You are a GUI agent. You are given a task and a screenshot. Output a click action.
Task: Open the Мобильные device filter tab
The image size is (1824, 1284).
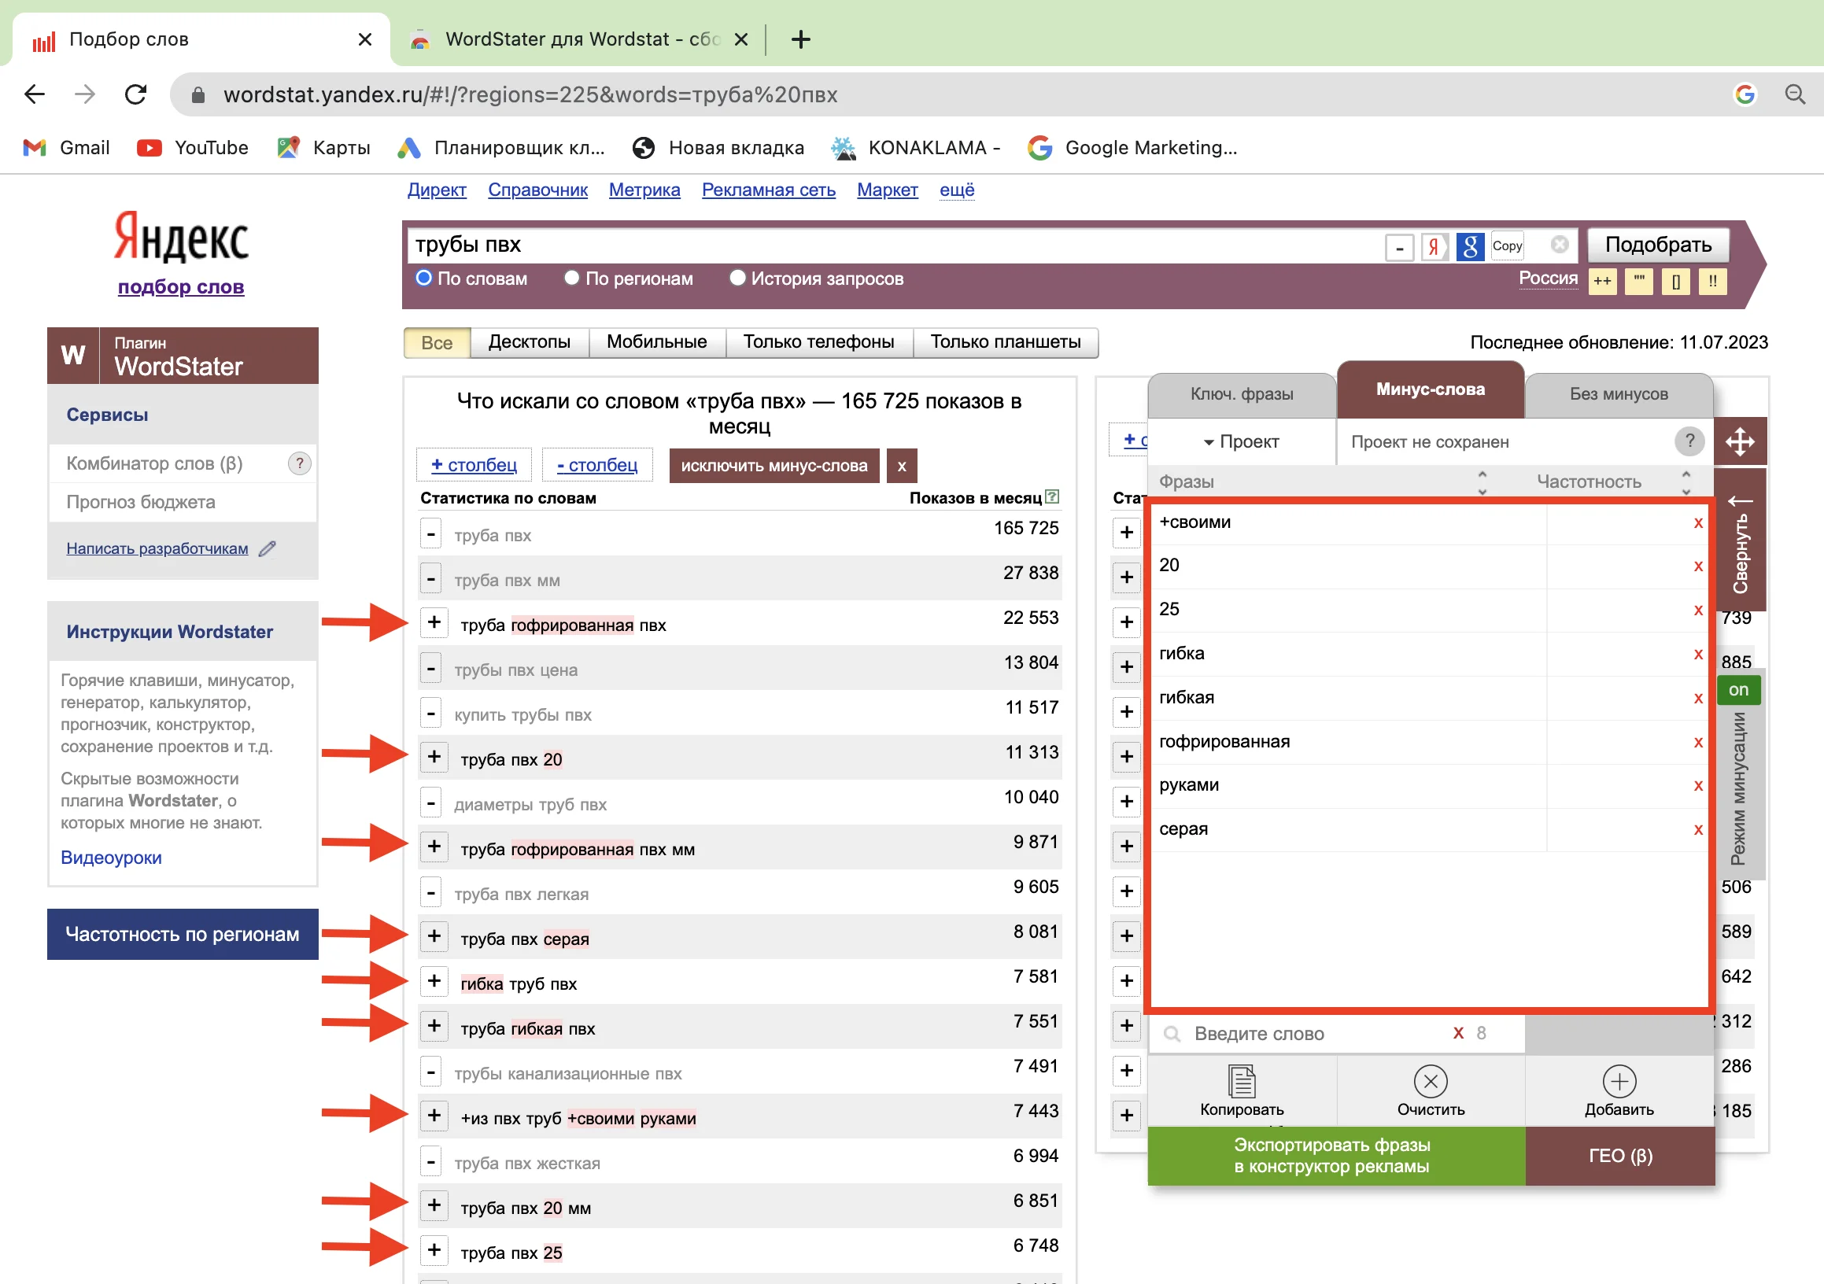(657, 341)
